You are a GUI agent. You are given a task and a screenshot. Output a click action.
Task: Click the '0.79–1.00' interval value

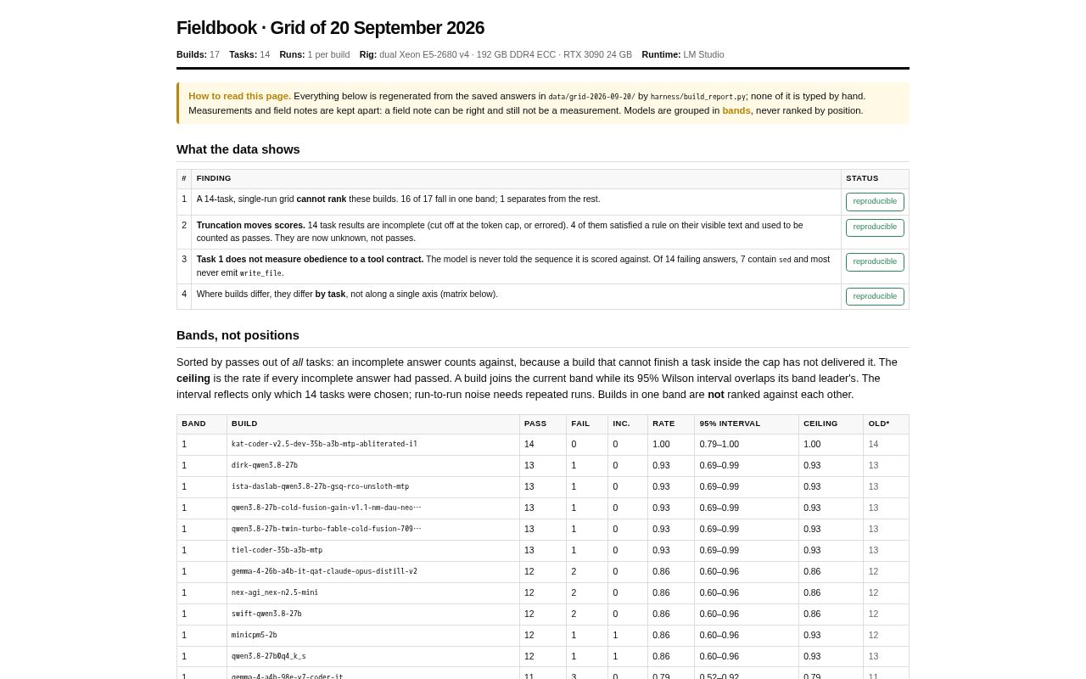(719, 445)
